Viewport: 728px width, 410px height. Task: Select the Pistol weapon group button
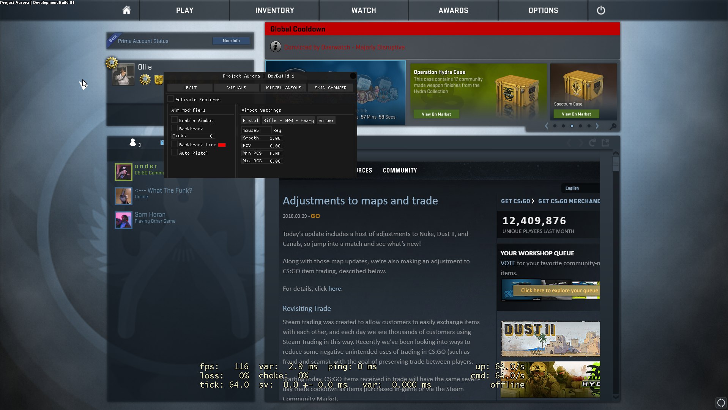point(251,120)
